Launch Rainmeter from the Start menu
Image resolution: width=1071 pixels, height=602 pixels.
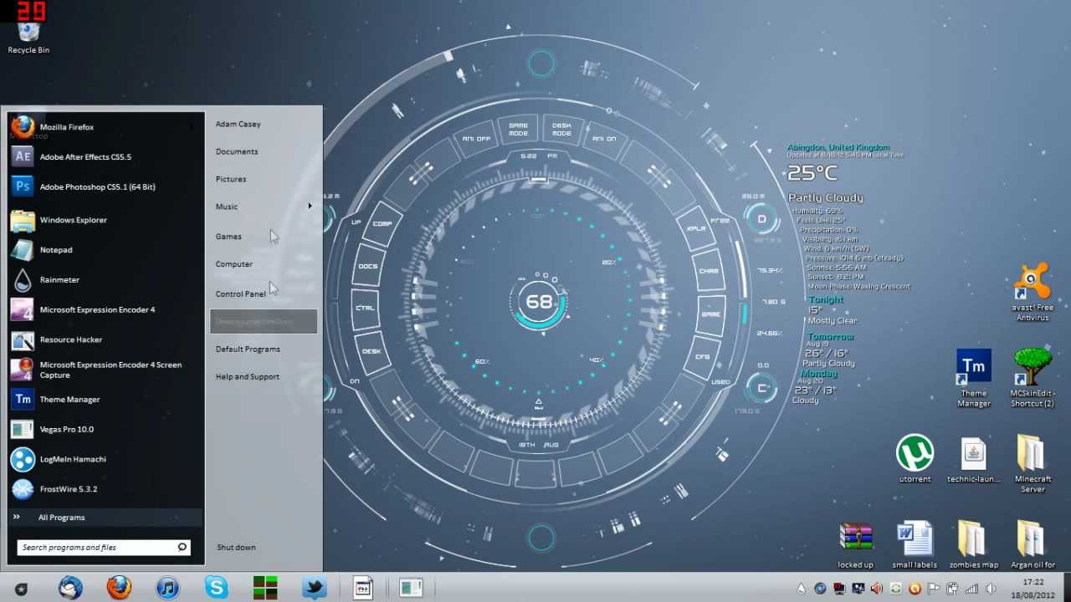click(x=104, y=280)
